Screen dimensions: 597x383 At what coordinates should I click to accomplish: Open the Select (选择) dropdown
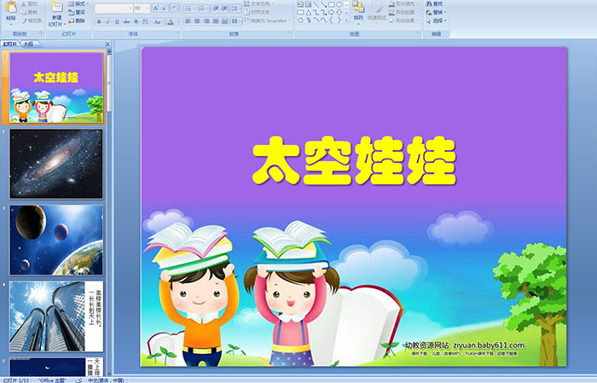437,20
